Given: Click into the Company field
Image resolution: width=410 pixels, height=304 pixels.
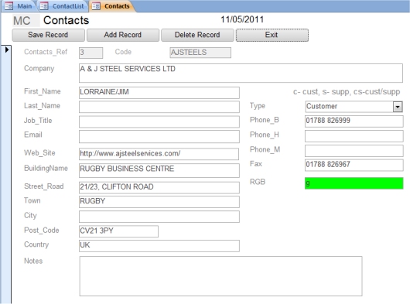Looking at the screenshot, I should (x=241, y=73).
